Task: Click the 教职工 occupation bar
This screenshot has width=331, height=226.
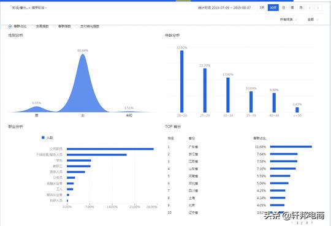Action: click(x=78, y=166)
